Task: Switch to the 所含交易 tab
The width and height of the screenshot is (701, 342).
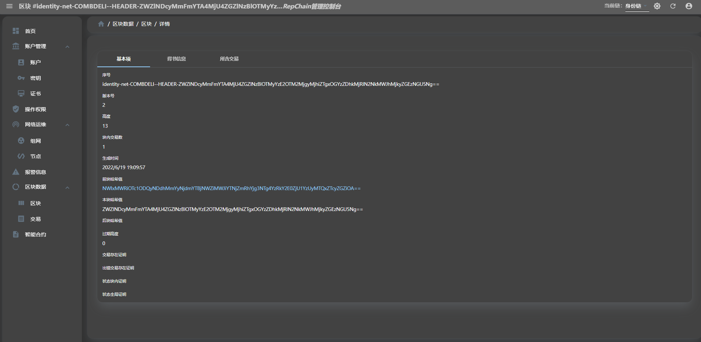Action: 229,59
